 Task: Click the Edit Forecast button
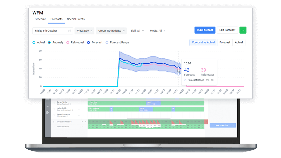pos(227,30)
